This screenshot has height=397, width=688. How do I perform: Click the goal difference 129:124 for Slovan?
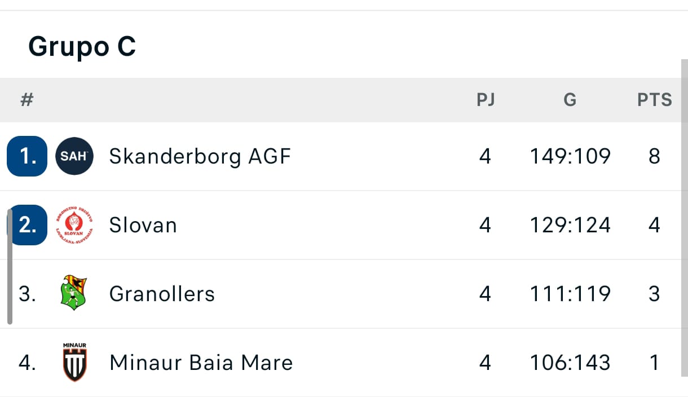coord(570,224)
